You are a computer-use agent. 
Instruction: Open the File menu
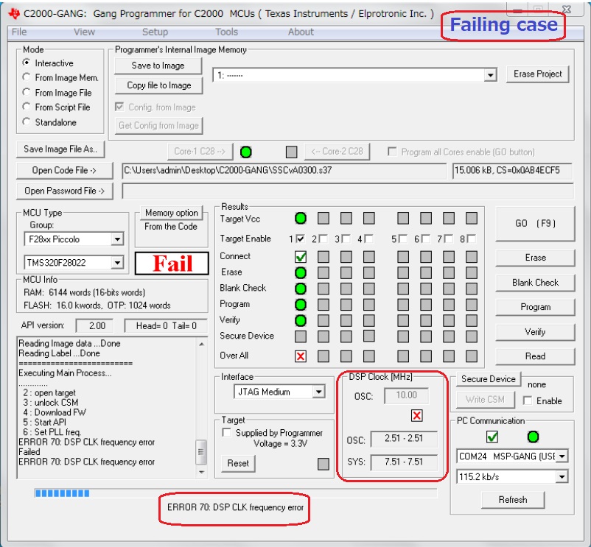point(19,32)
